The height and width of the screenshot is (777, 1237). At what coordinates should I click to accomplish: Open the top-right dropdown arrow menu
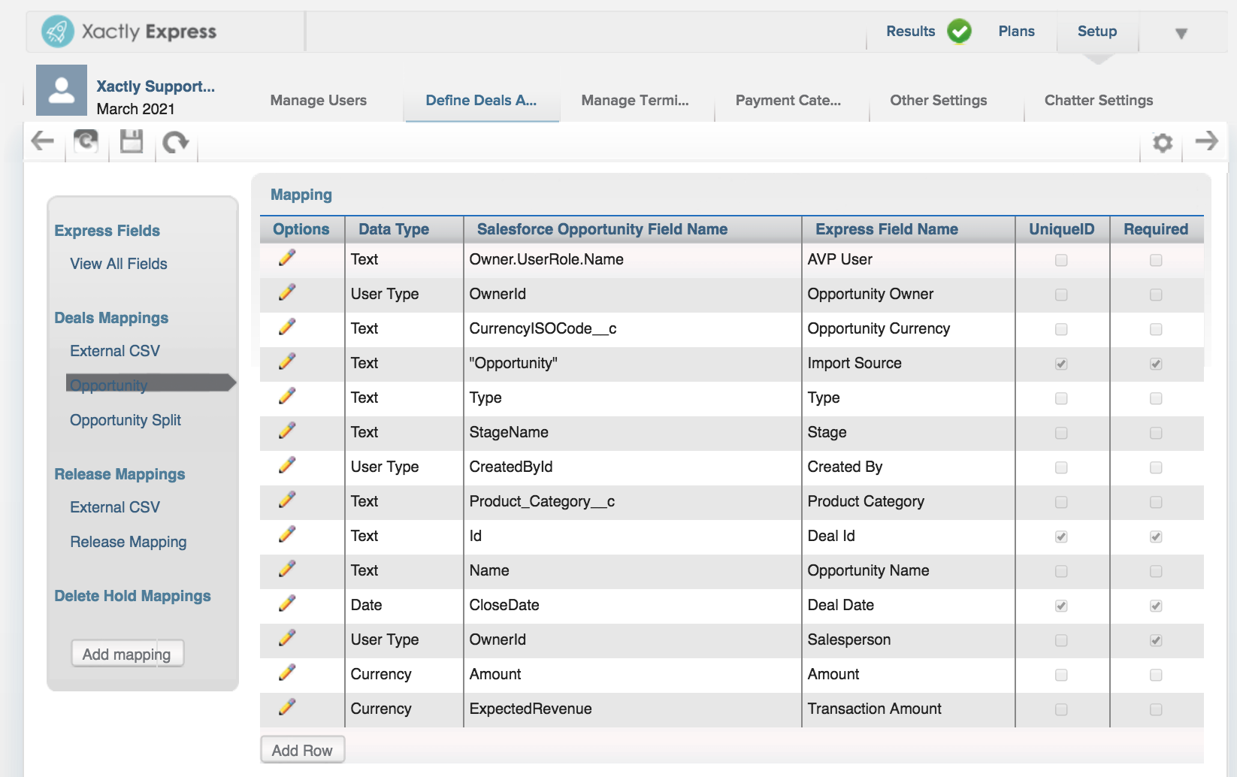point(1181,34)
